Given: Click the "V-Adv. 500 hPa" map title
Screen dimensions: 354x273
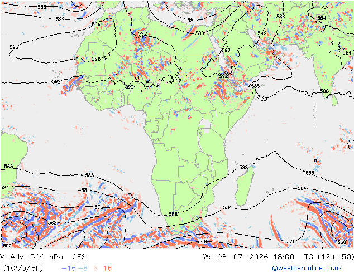Looking at the screenshot, I should click(x=31, y=257).
